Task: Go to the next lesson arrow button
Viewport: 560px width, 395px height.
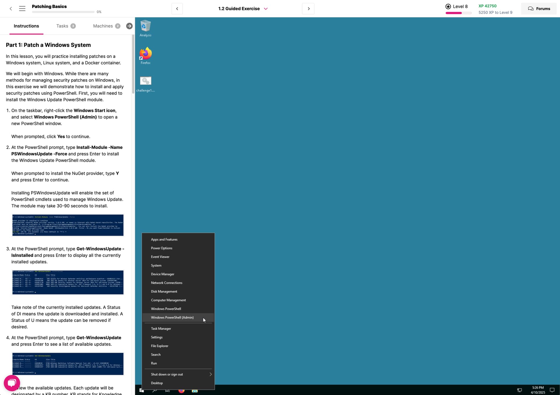Action: coord(308,9)
